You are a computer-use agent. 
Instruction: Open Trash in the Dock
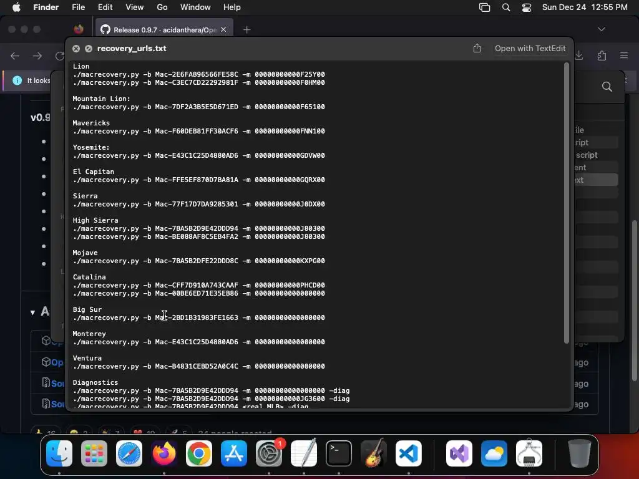[x=580, y=453]
